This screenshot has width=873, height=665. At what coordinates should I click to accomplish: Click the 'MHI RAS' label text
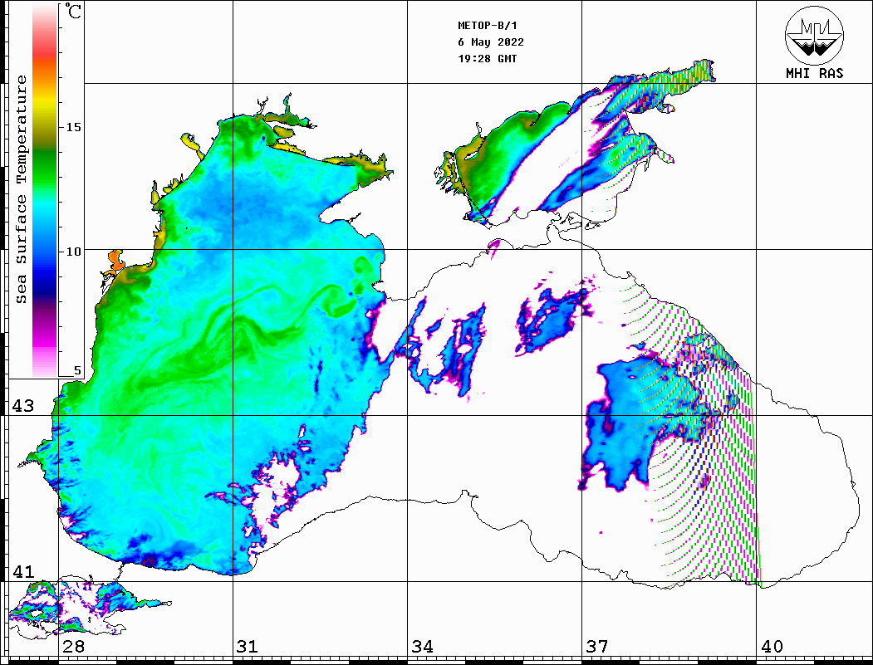coord(815,73)
